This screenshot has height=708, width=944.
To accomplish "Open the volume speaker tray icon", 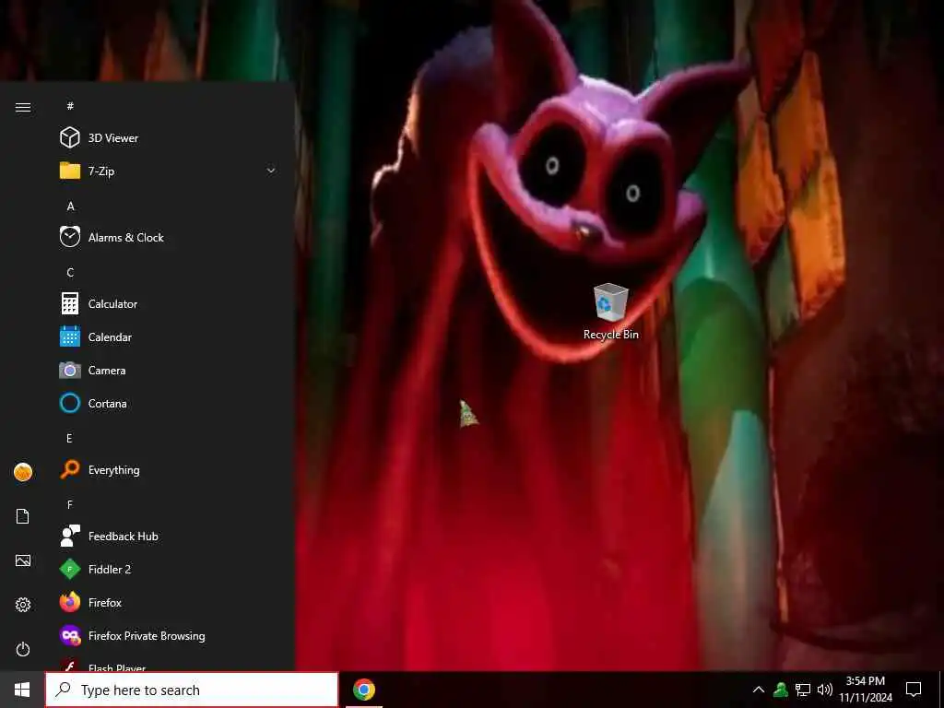I will point(825,690).
